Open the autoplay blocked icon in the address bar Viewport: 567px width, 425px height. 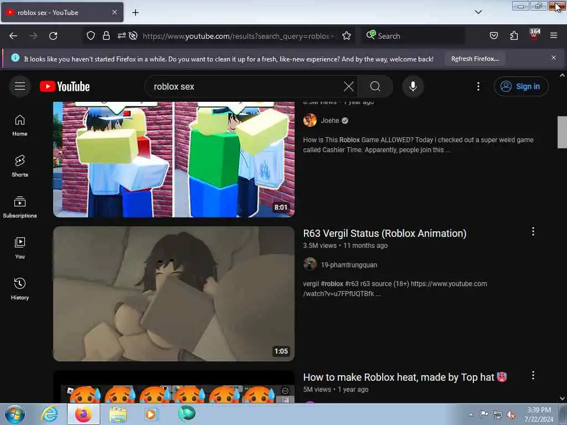coord(133,35)
